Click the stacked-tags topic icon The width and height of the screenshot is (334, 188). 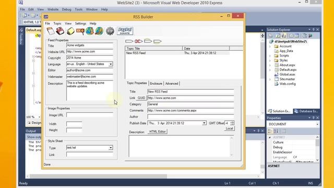(148, 41)
